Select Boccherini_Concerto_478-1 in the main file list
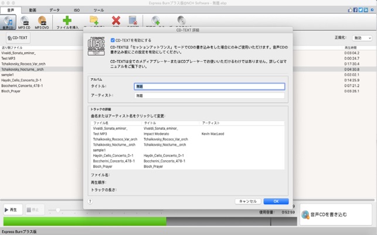Screen dimensions: 377x235 (22, 85)
